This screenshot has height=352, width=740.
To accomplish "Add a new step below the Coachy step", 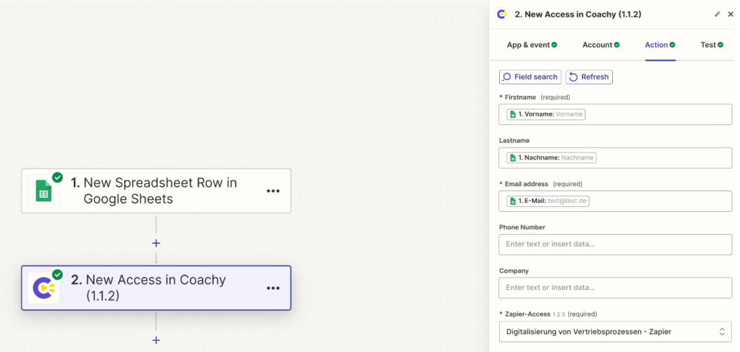I will [x=156, y=340].
